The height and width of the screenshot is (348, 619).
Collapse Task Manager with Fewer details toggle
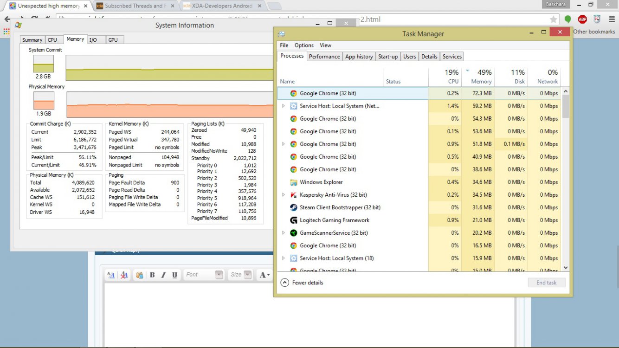point(302,282)
